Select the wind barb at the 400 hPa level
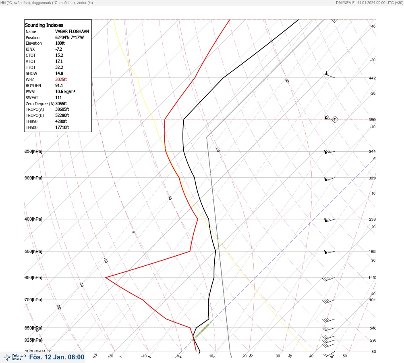 click(x=329, y=220)
